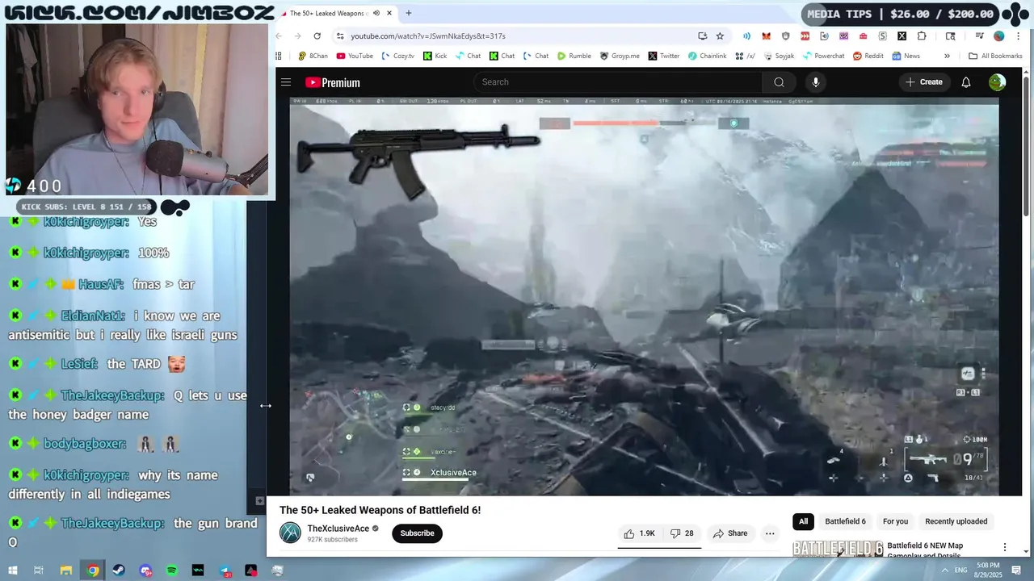
Task: Click the YouTube search magnifier button
Action: tap(779, 82)
